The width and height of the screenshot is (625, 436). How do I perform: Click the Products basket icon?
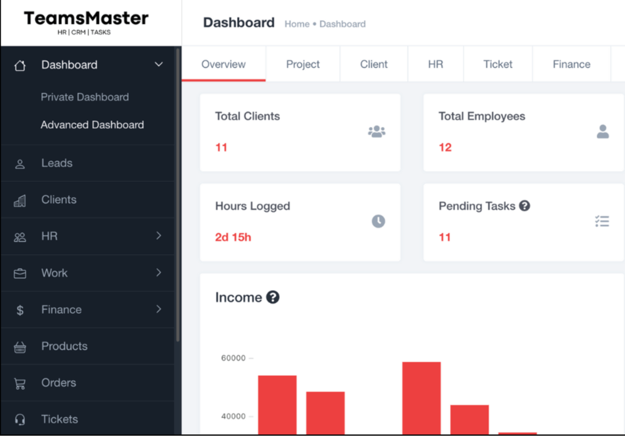(20, 347)
